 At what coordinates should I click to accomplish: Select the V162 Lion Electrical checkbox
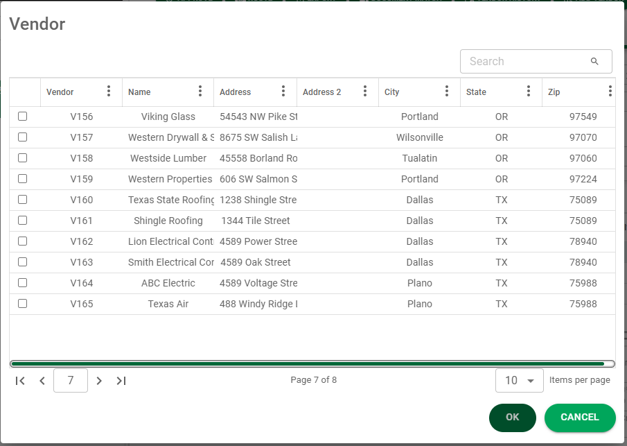click(22, 241)
